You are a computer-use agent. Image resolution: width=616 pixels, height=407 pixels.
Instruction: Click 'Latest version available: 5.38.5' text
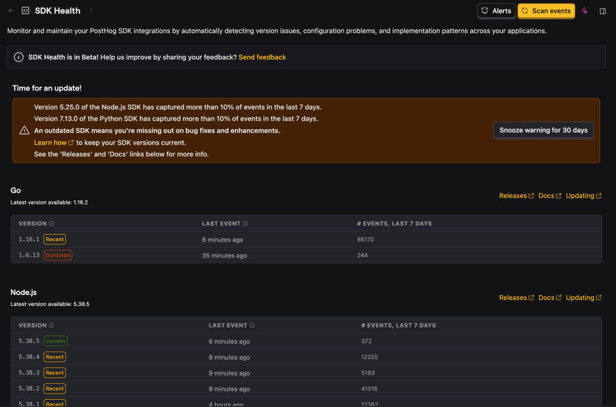pos(50,304)
